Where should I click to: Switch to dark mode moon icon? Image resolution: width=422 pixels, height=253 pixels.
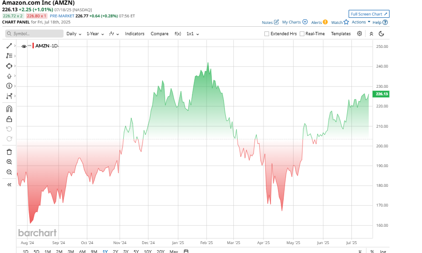382,34
